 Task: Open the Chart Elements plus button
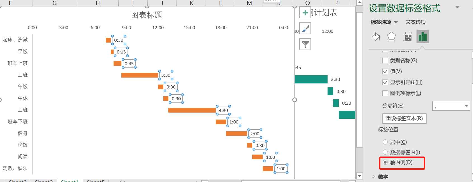pos(305,13)
